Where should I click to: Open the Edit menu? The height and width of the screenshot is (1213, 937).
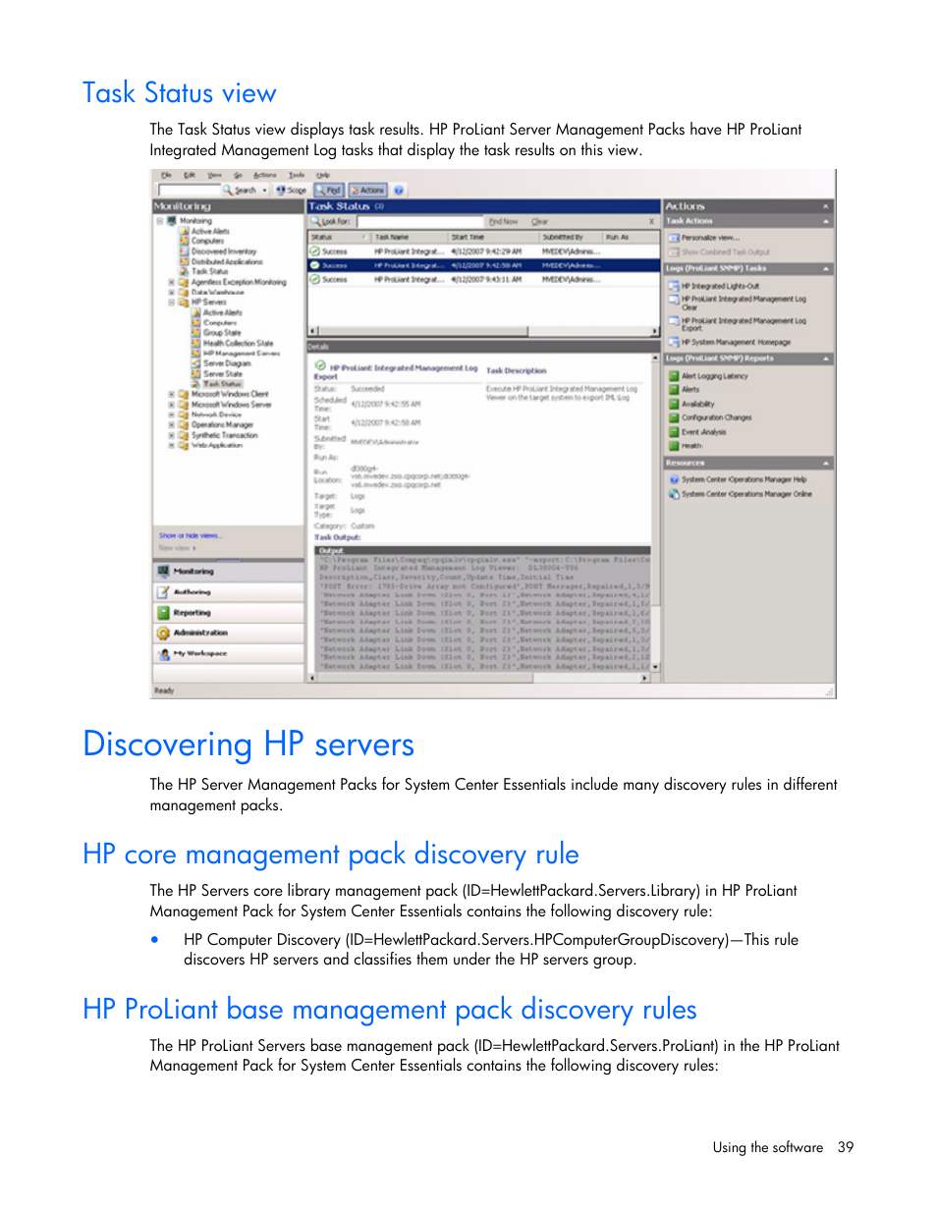coord(190,175)
